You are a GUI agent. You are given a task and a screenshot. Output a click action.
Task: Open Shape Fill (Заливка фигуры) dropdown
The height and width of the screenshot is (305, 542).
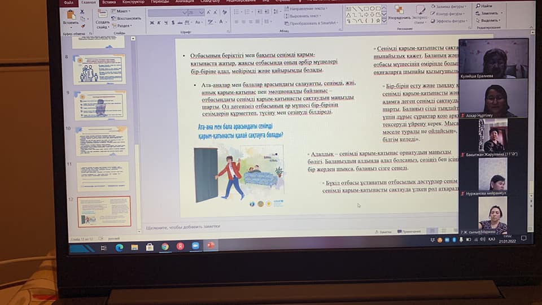pyautogui.click(x=450, y=6)
